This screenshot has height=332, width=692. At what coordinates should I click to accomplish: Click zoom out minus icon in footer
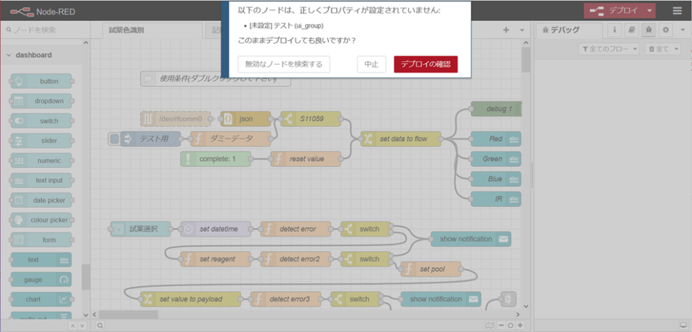tap(501, 325)
